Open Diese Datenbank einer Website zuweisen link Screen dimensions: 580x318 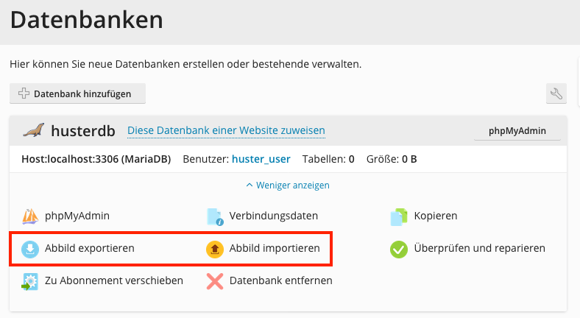226,130
